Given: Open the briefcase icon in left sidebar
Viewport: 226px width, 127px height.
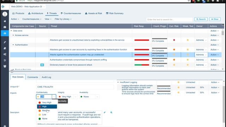Looking at the screenshot, I should pos(5,27).
